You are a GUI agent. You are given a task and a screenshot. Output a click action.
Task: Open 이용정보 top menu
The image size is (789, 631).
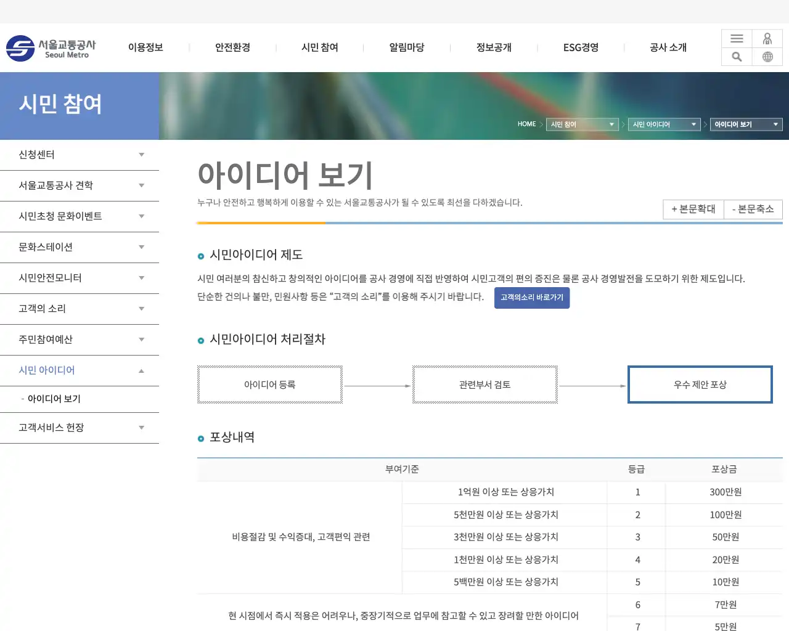[145, 47]
